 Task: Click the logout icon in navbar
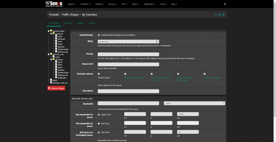(225, 4)
